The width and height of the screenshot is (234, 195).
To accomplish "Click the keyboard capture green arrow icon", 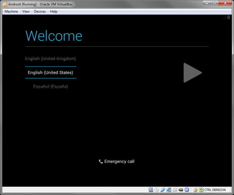I will point(201,190).
